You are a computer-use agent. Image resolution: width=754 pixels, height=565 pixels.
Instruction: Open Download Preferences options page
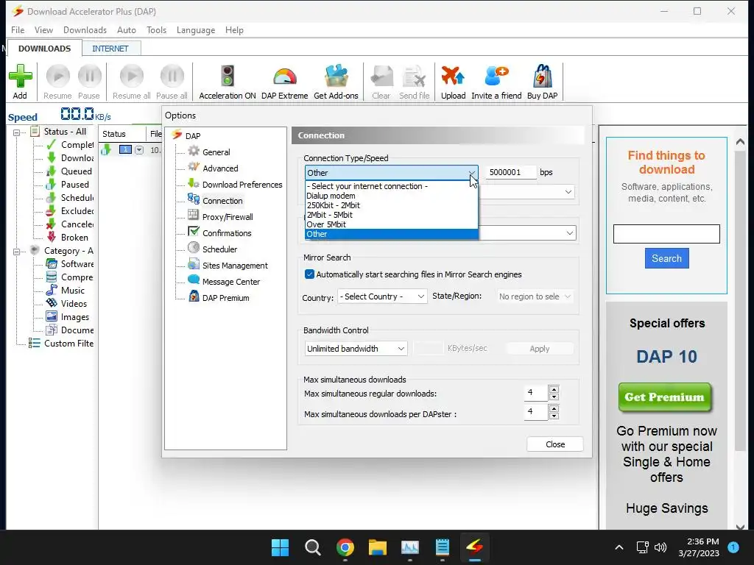[x=242, y=185]
